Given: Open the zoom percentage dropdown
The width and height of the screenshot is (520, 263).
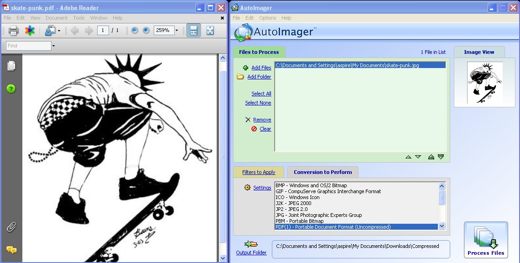Looking at the screenshot, I should (177, 31).
